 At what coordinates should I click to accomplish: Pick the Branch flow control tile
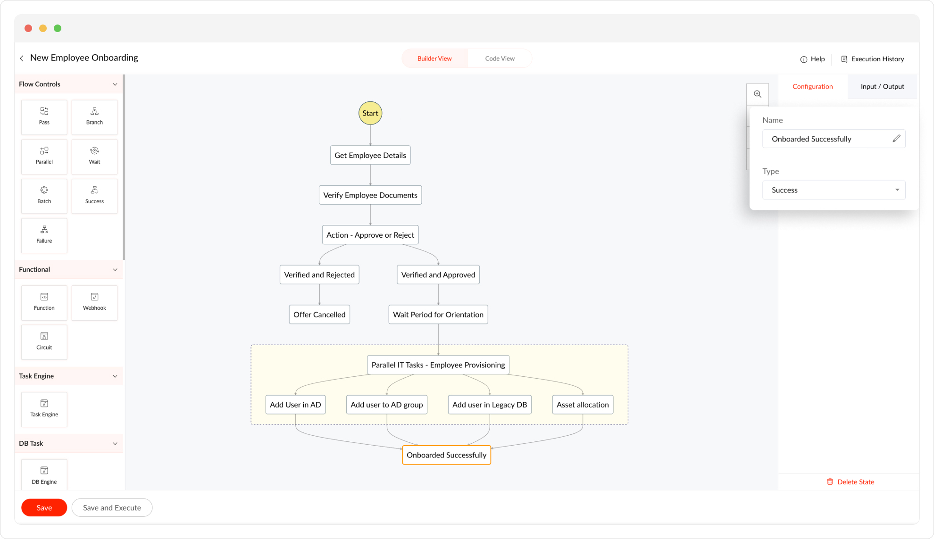[x=94, y=116]
